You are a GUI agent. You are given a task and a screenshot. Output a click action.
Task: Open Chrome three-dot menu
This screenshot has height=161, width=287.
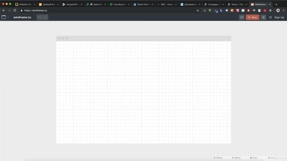[283, 11]
